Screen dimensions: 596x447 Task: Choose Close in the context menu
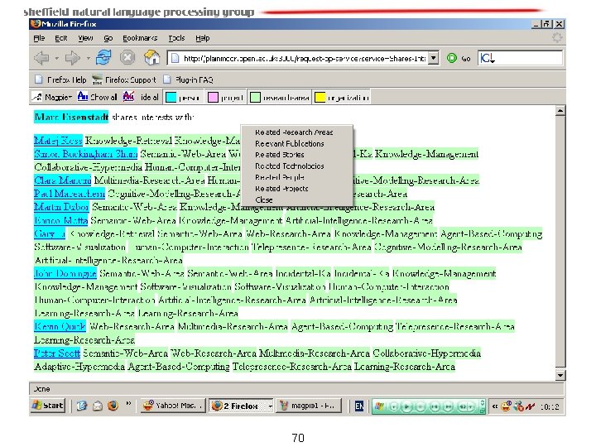[264, 200]
